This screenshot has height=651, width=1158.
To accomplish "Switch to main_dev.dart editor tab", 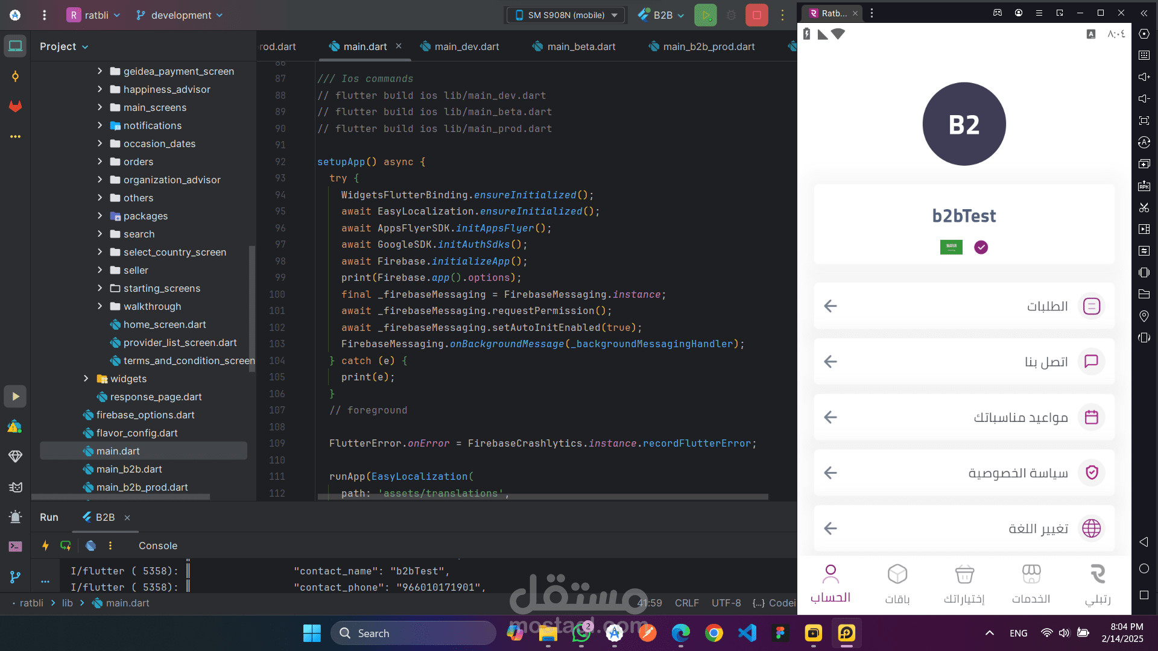I will (x=466, y=46).
